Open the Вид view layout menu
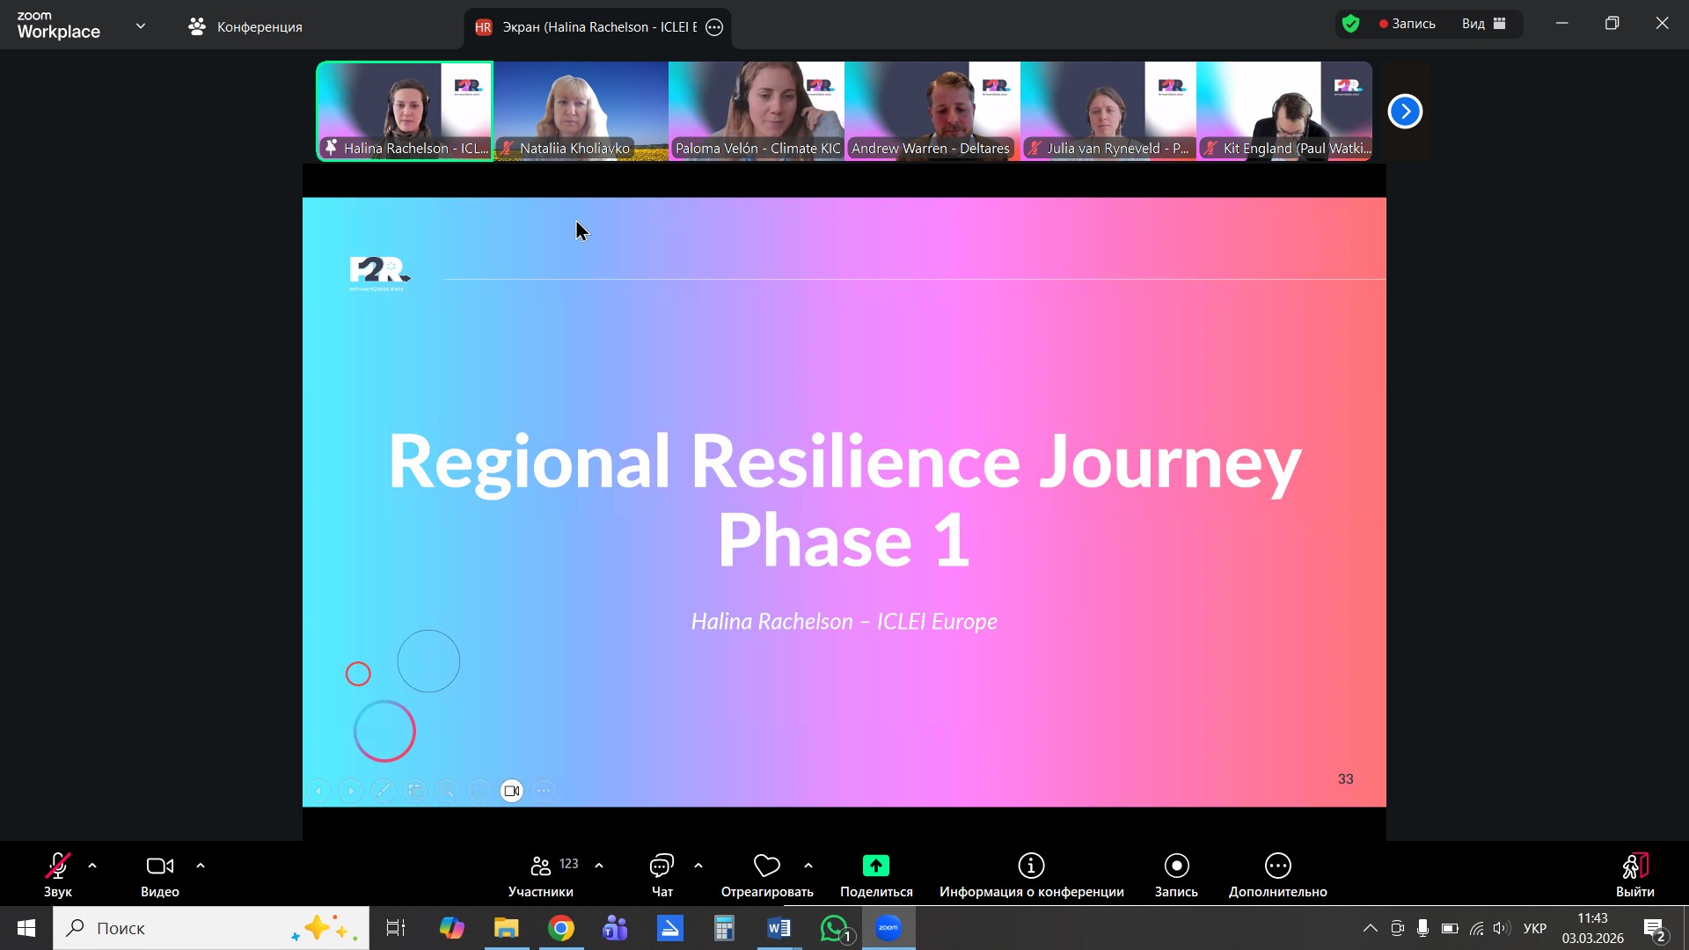This screenshot has height=950, width=1689. 1484,24
